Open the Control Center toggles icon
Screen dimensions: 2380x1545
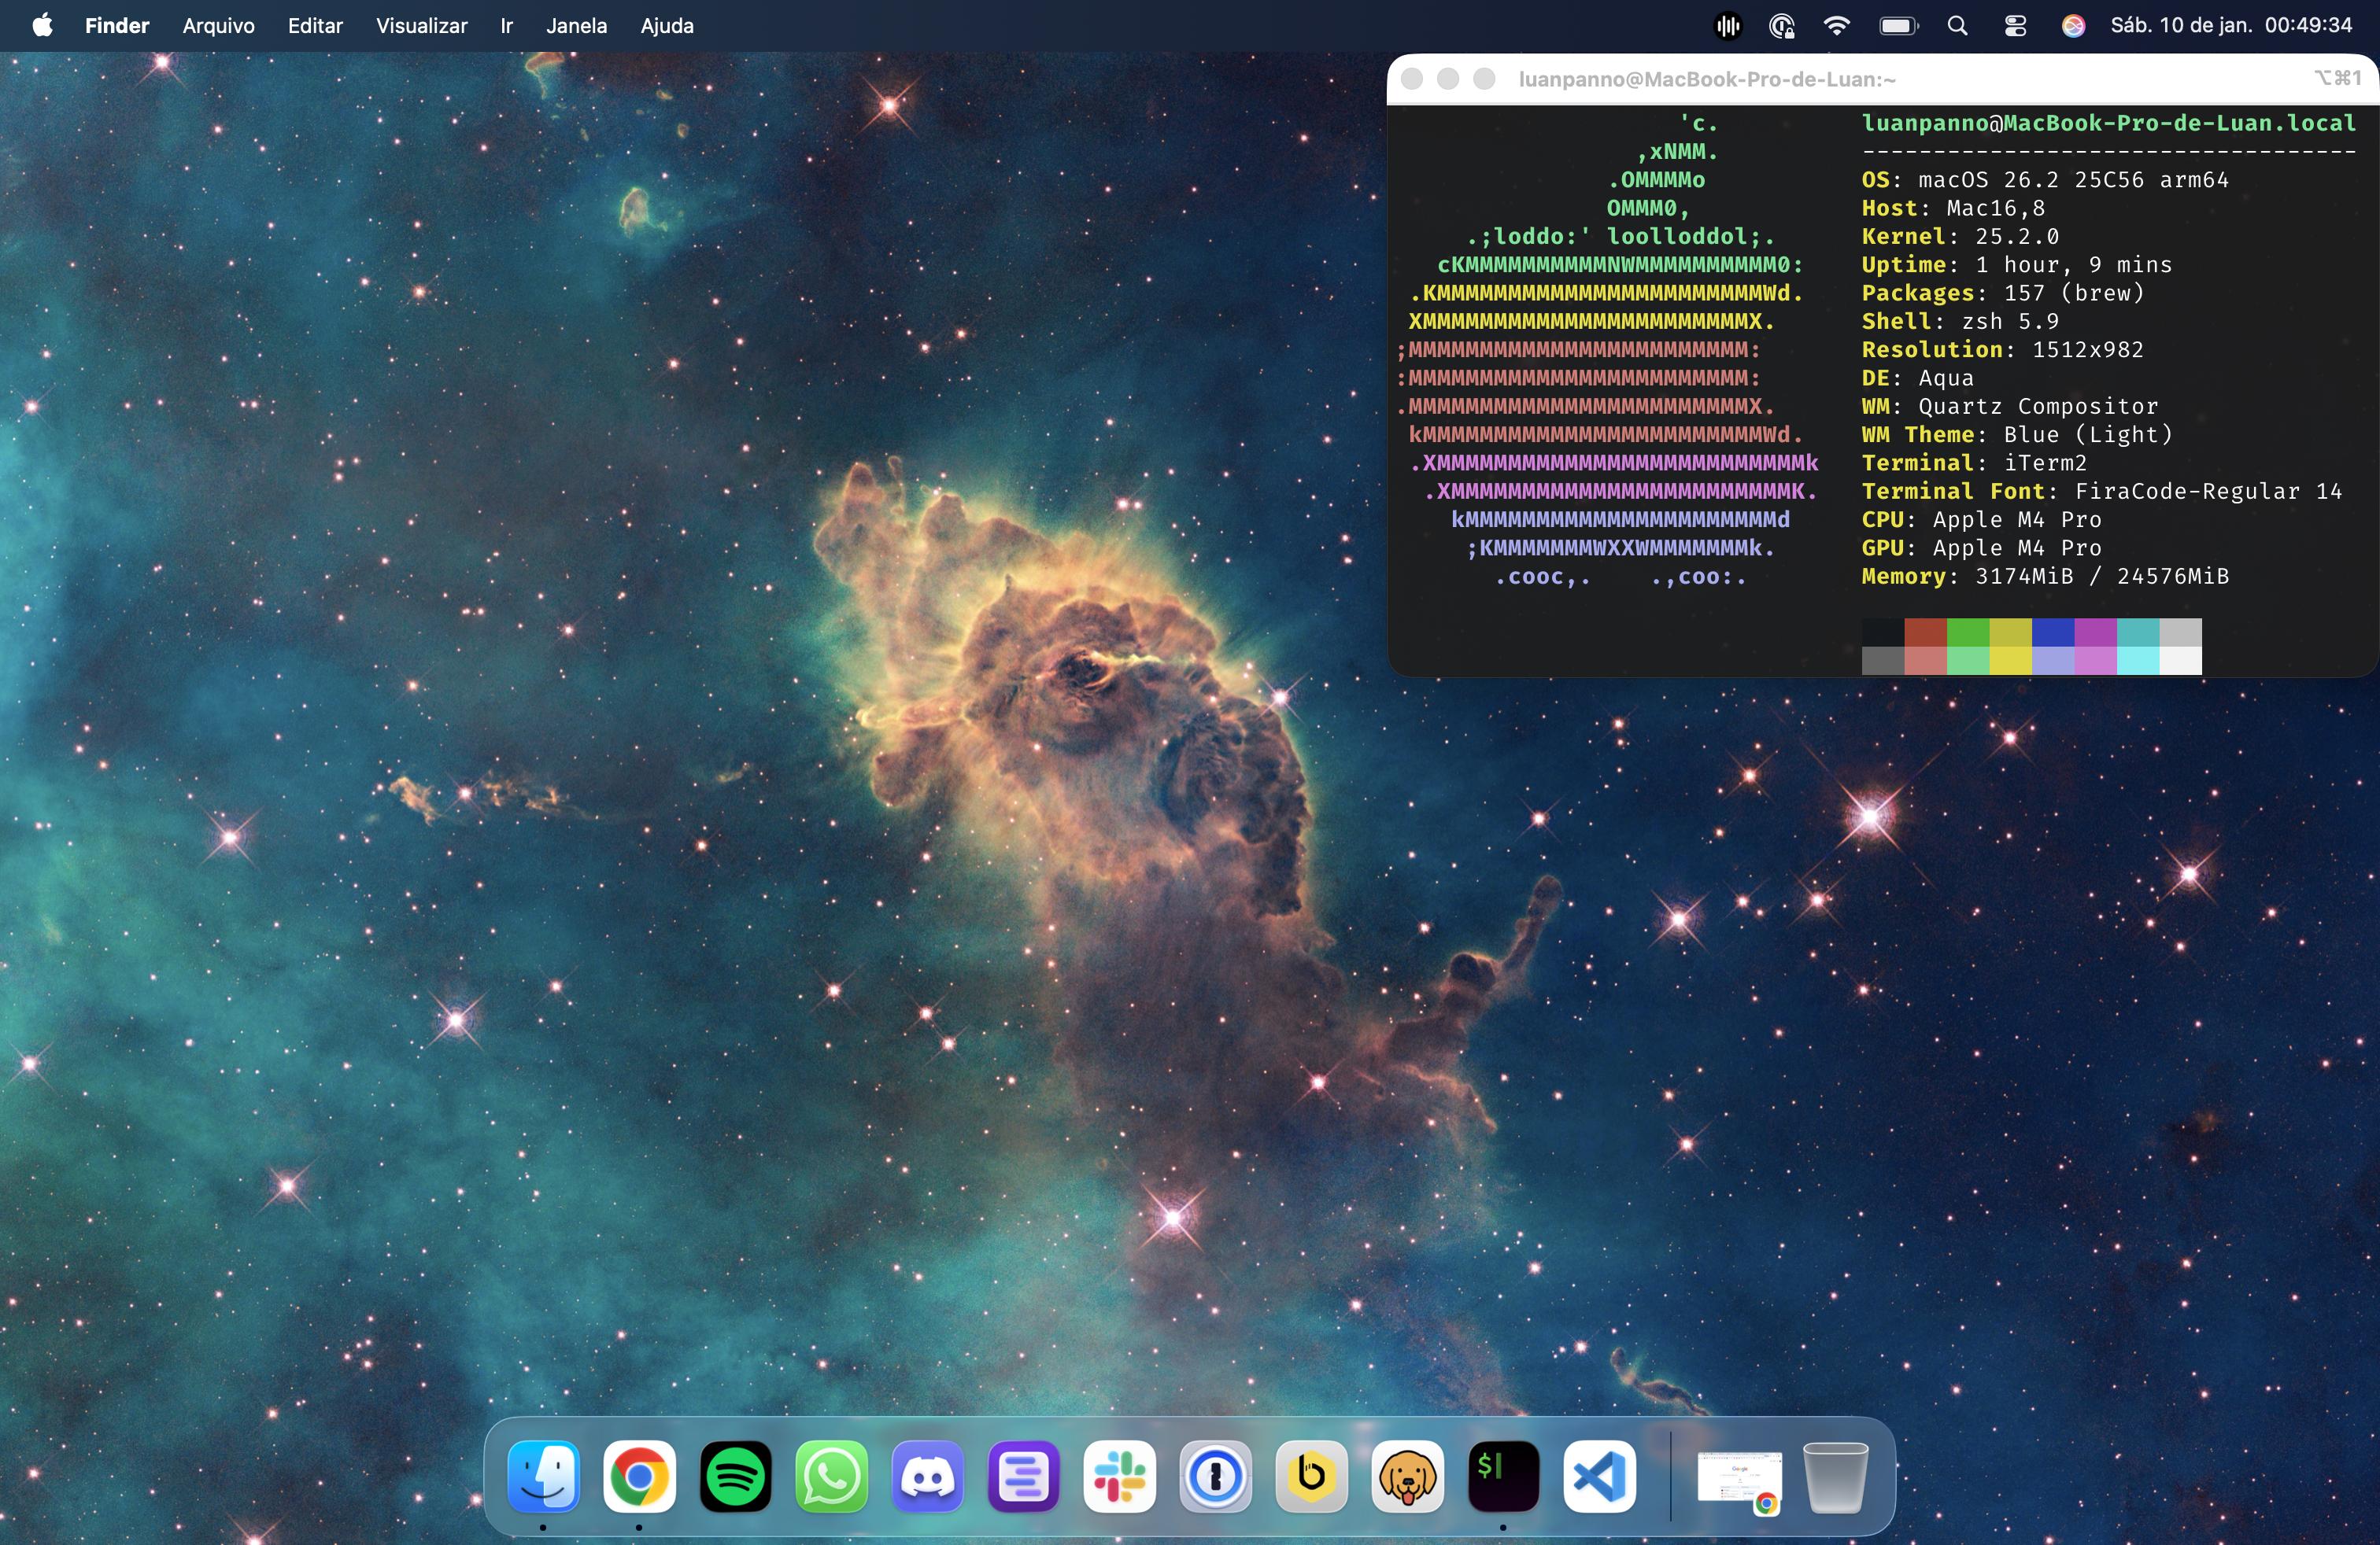point(2015,26)
